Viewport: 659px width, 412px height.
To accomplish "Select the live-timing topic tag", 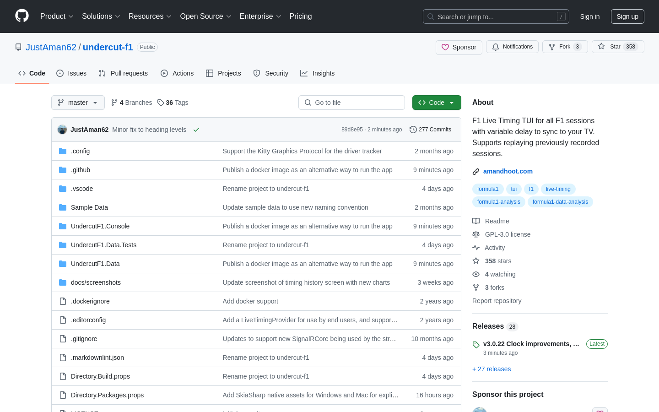I will pyautogui.click(x=558, y=189).
